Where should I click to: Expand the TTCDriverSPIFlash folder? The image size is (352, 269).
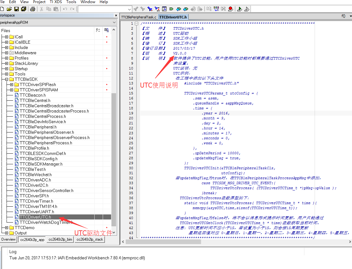(12, 84)
